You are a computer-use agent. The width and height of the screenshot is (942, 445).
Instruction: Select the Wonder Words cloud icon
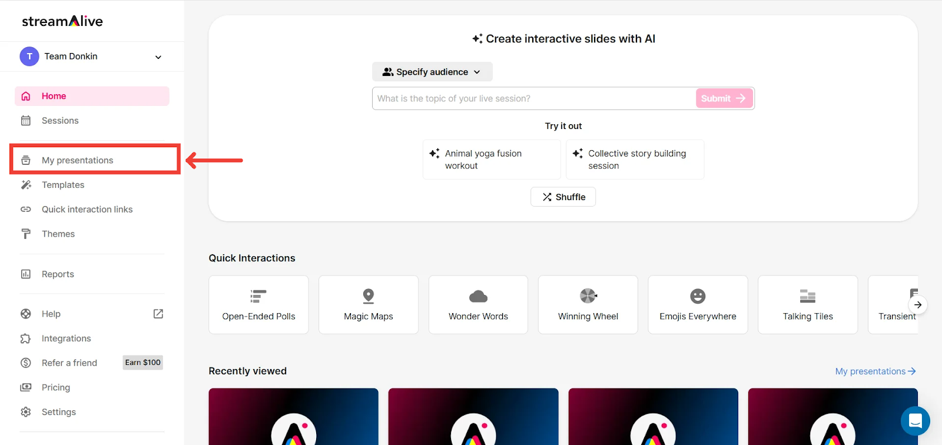pyautogui.click(x=478, y=296)
